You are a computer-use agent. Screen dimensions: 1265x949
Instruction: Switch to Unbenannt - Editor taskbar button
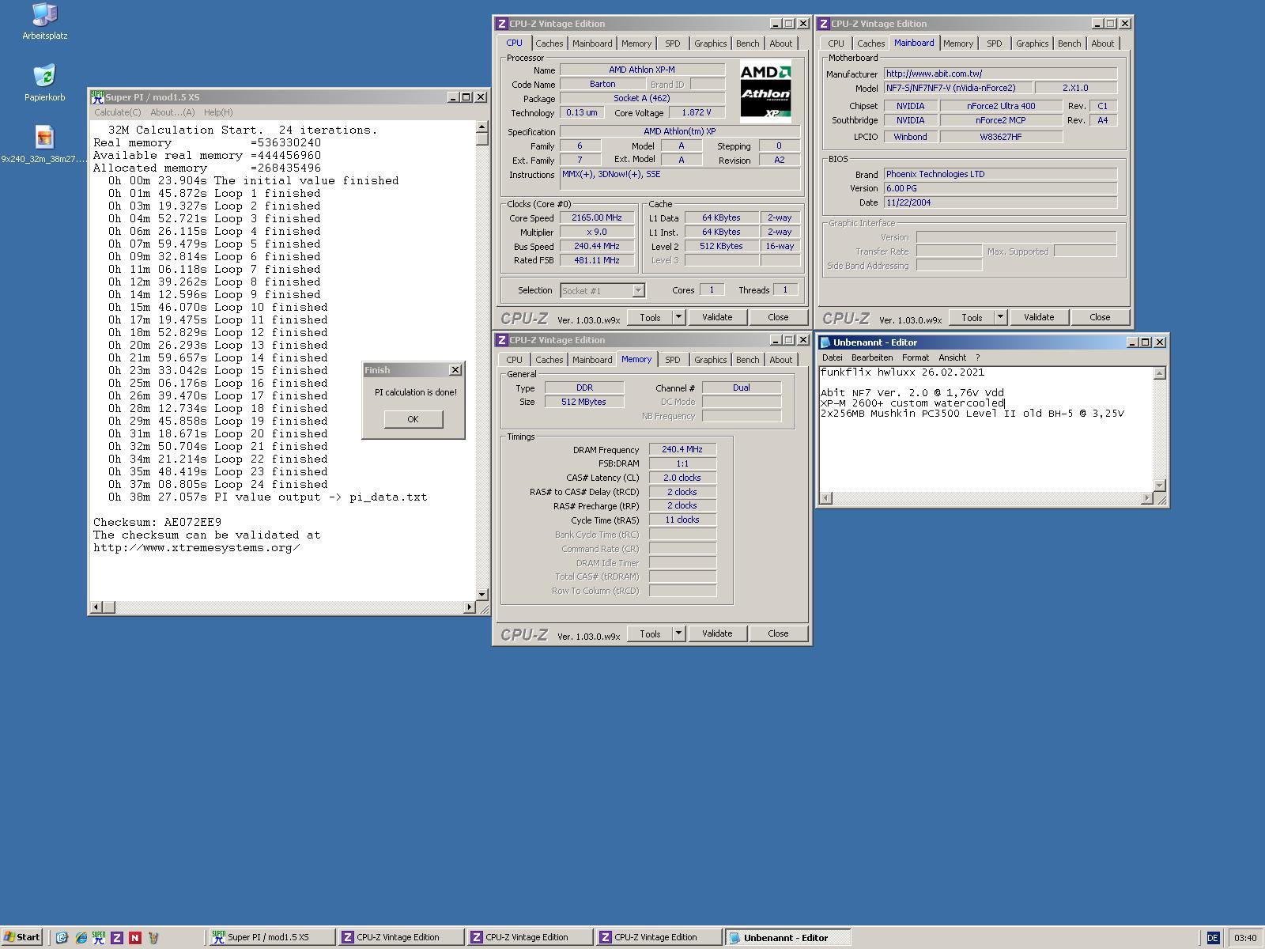point(787,938)
